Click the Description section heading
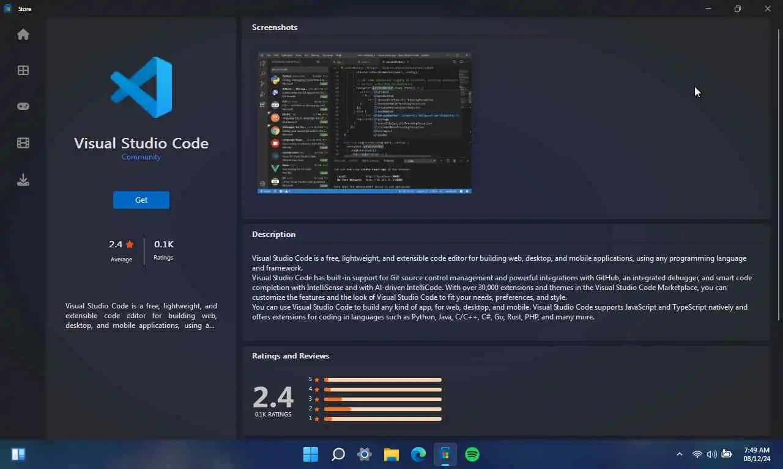 pos(273,234)
